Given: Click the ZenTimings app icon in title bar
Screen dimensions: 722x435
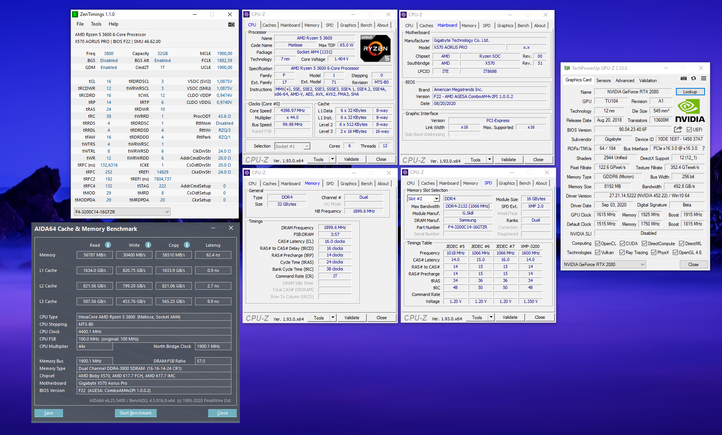Looking at the screenshot, I should coord(75,14).
